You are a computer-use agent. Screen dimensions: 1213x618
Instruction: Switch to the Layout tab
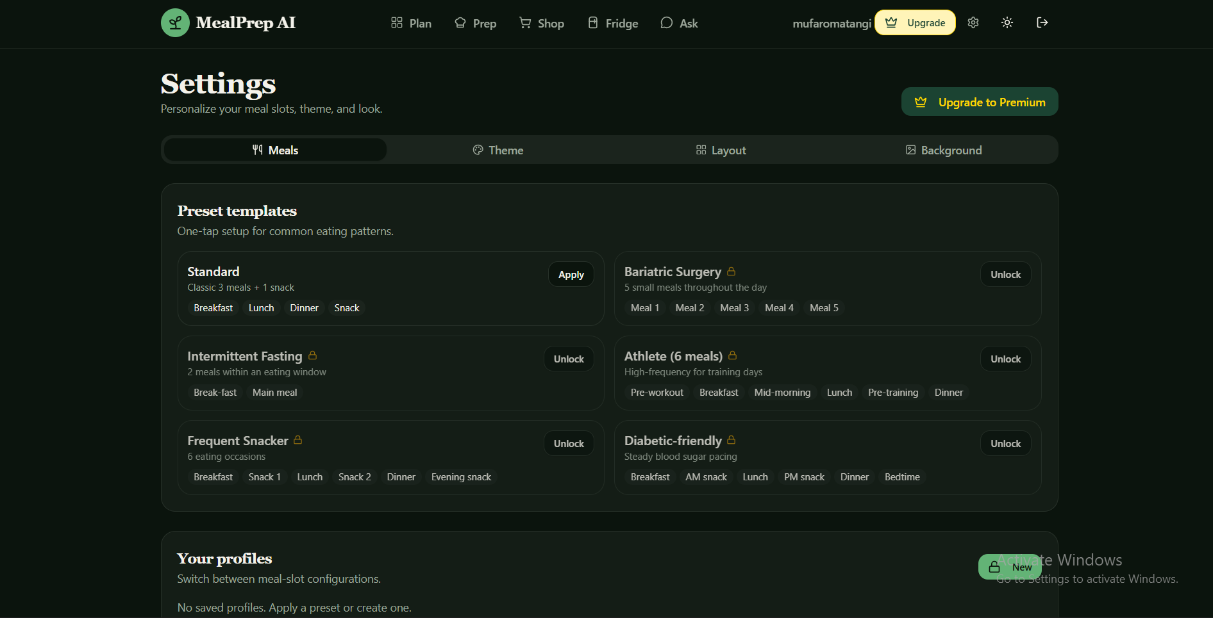click(721, 150)
